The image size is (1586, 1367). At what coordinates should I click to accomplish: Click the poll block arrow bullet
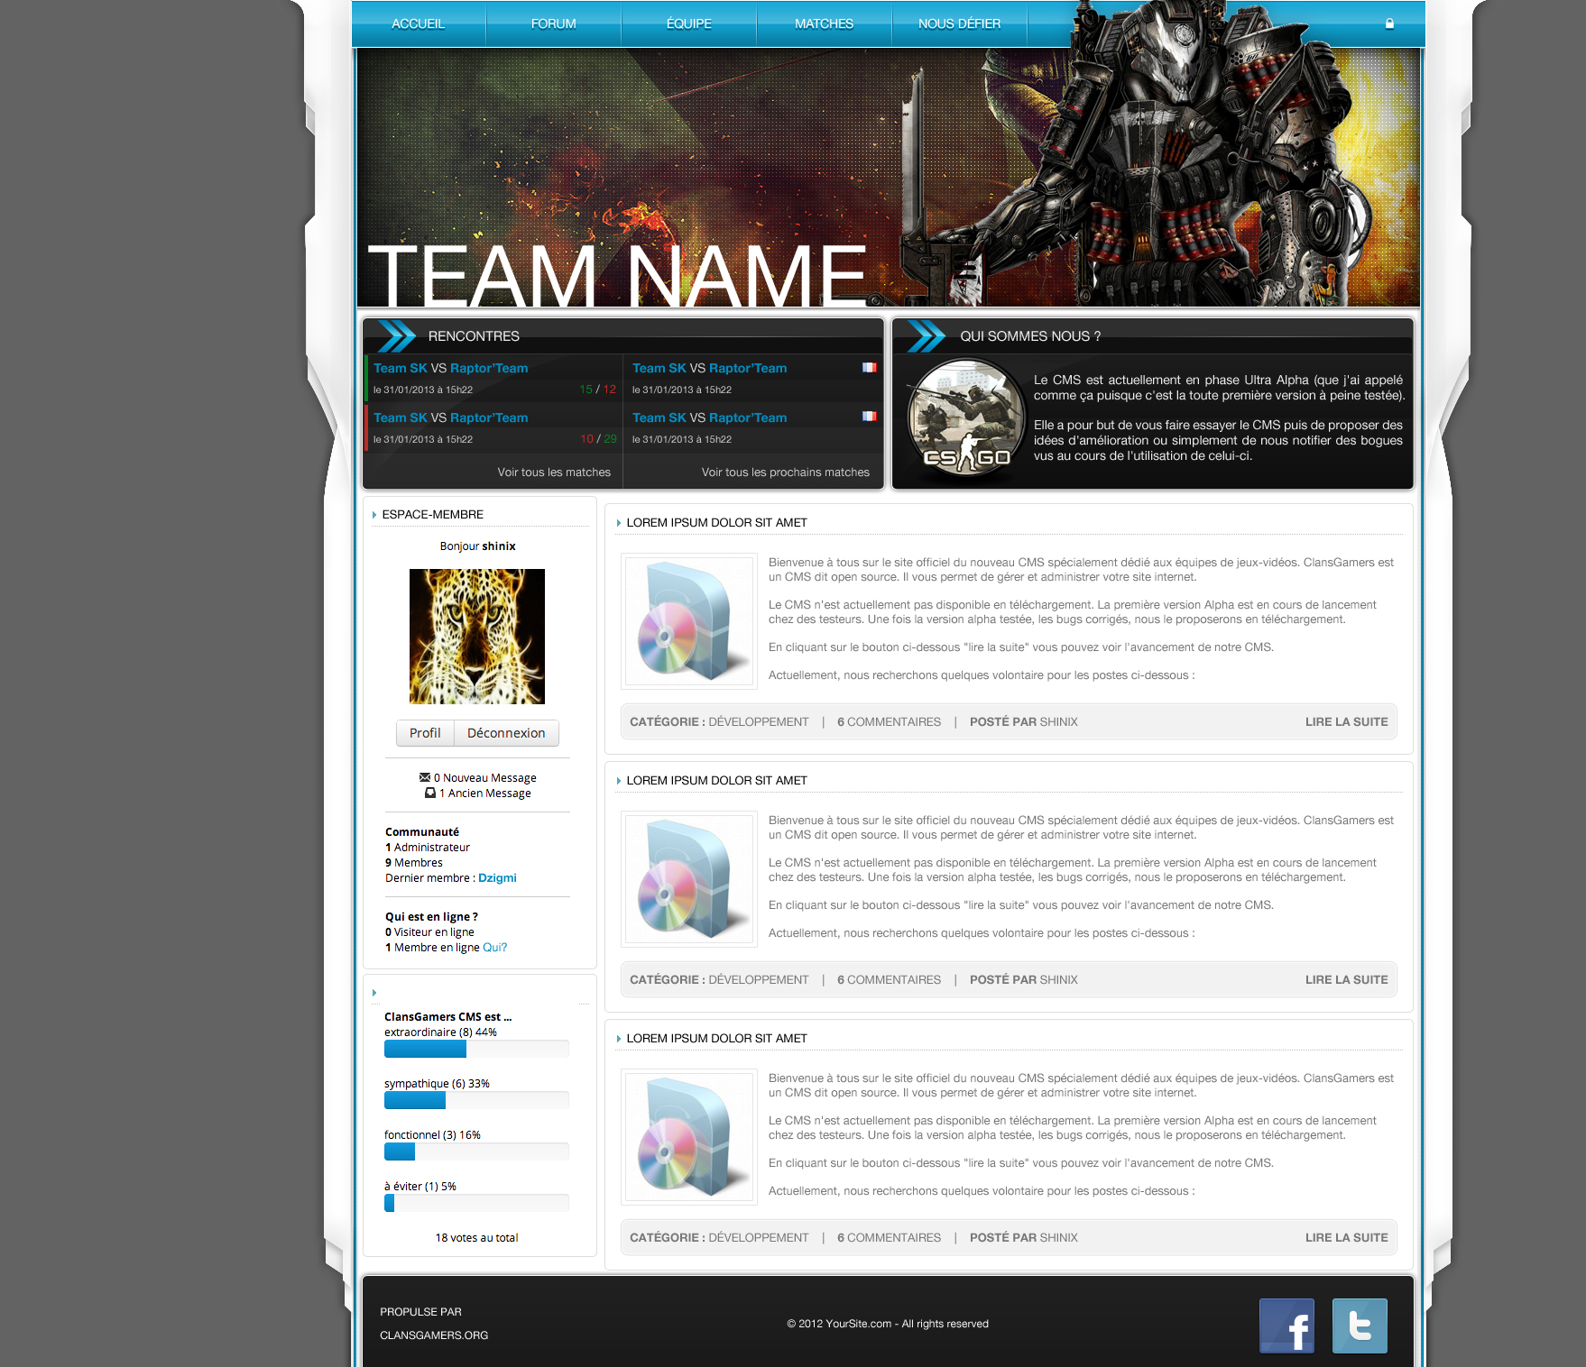(374, 993)
